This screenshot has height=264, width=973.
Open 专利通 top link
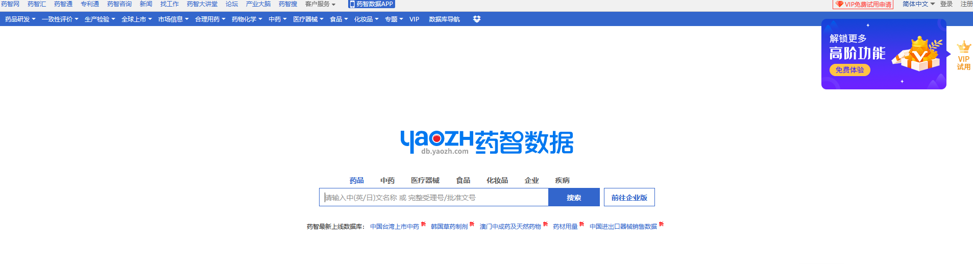[90, 4]
